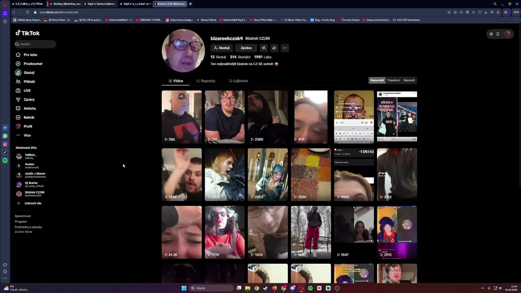Focus the Hledání search field
Image resolution: width=521 pixels, height=293 pixels.
click(x=35, y=44)
